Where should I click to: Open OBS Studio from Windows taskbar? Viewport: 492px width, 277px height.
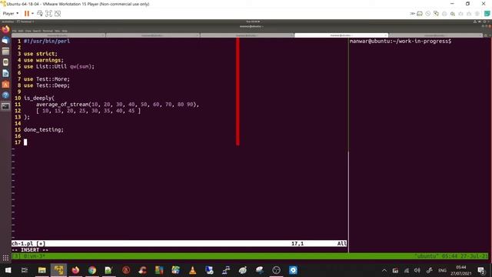276,270
